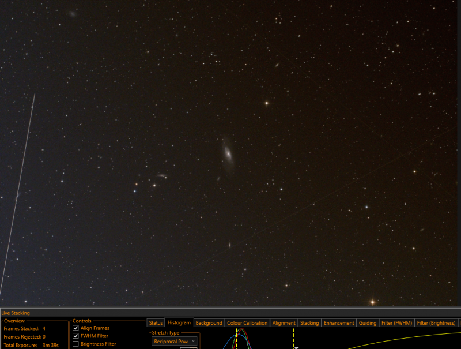Open the Colour Calibration tab

(247, 323)
